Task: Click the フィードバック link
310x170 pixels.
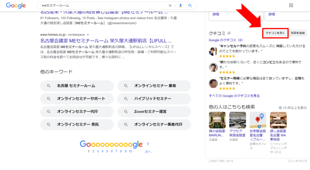Action: tap(297, 161)
